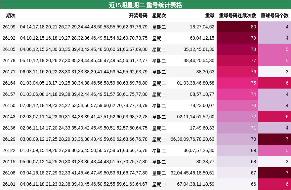The image size is (291, 190).
Task: Click period number 26185
Action: point(9,49)
